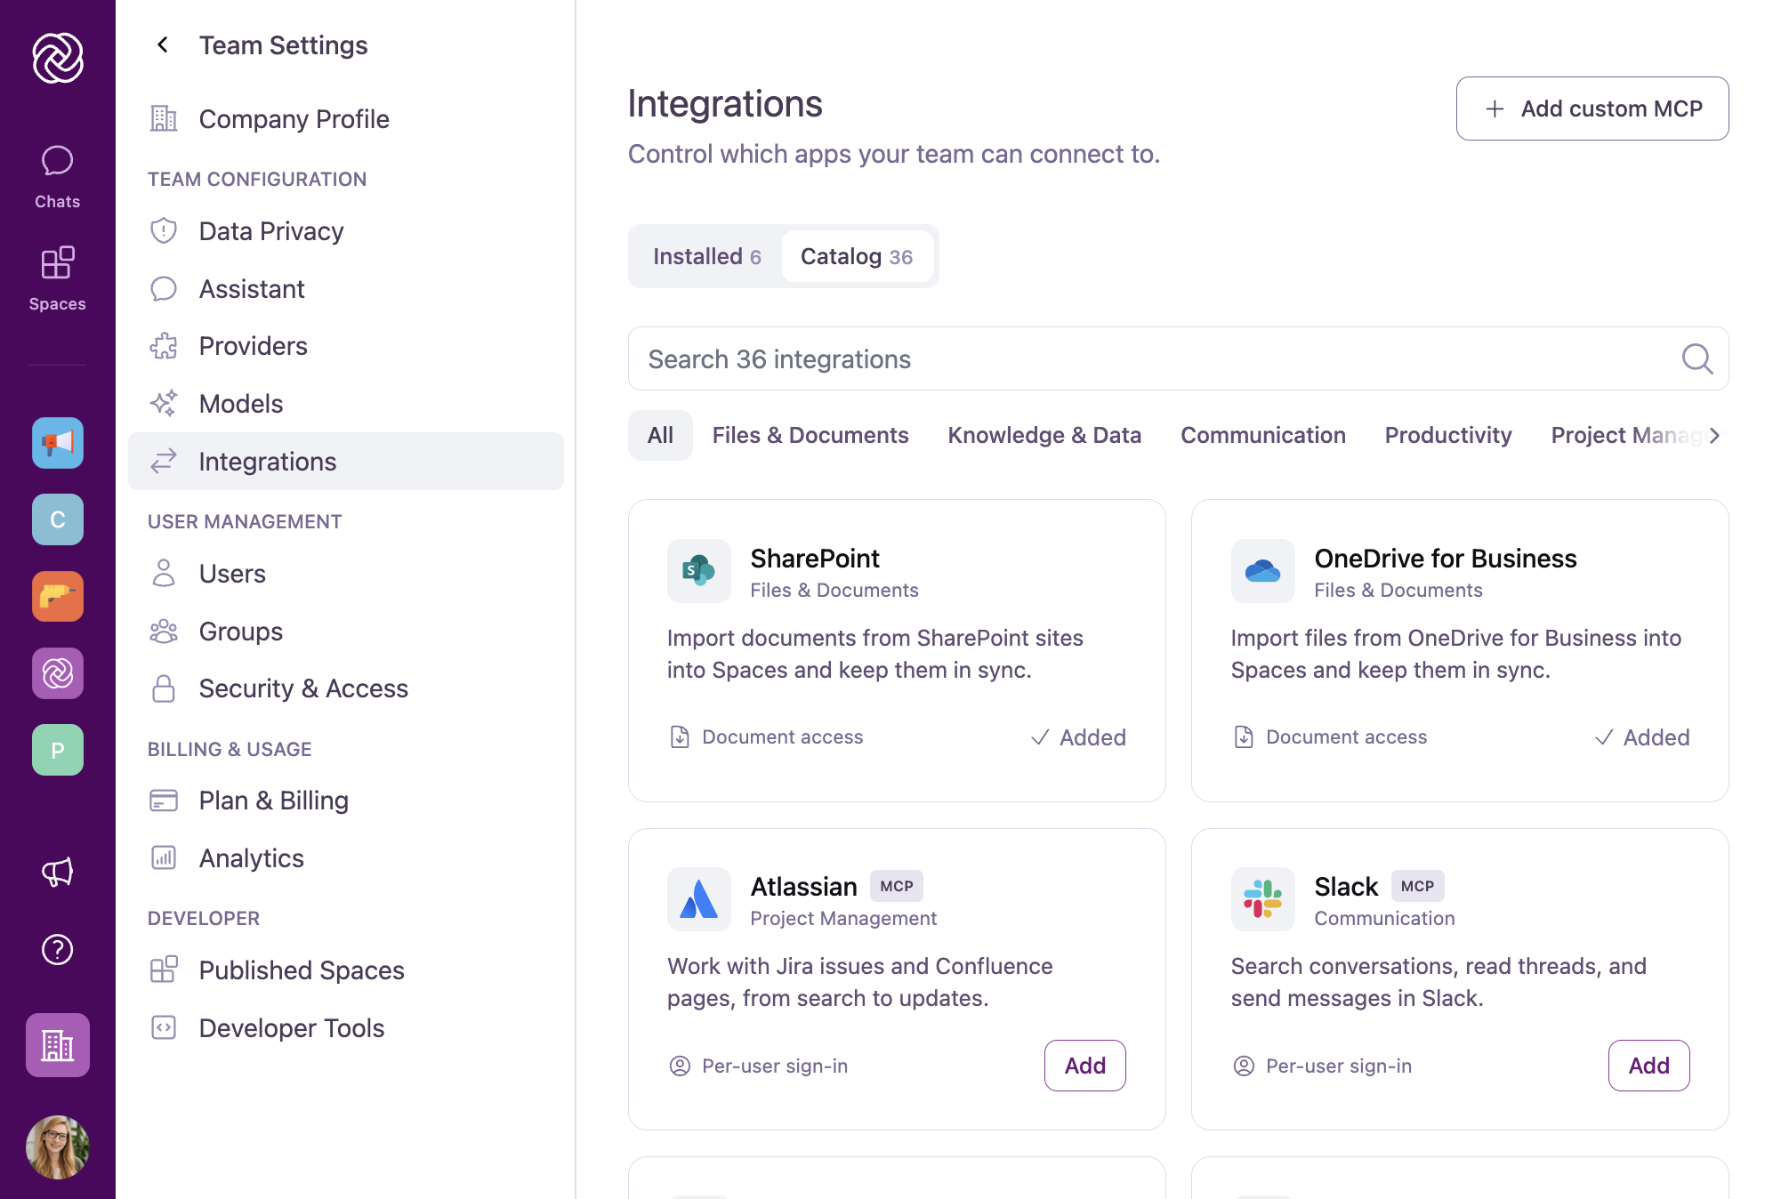Click the Project Management label under Atlassian

pos(843,919)
